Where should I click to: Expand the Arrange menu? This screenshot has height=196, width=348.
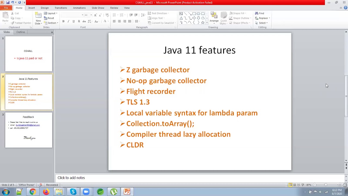pos(214,18)
